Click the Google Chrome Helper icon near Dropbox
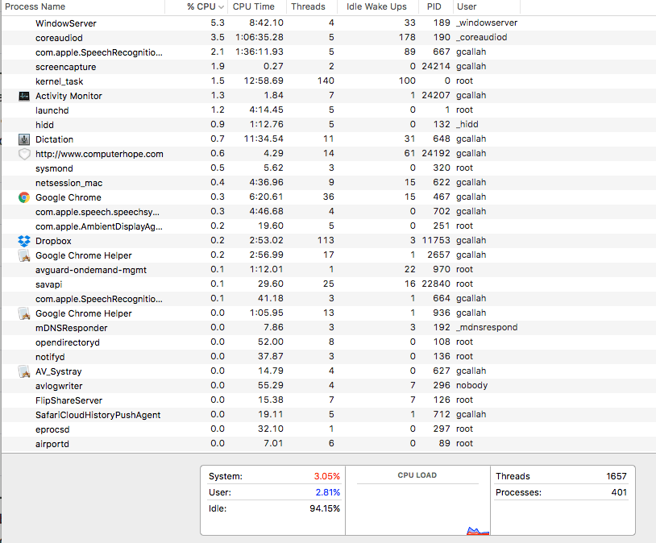This screenshot has width=656, height=543. tap(23, 255)
